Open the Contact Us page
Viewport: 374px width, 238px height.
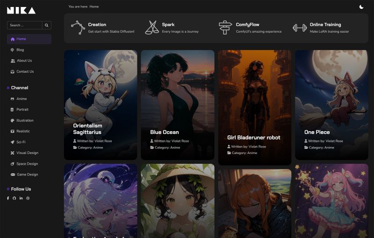click(x=25, y=72)
